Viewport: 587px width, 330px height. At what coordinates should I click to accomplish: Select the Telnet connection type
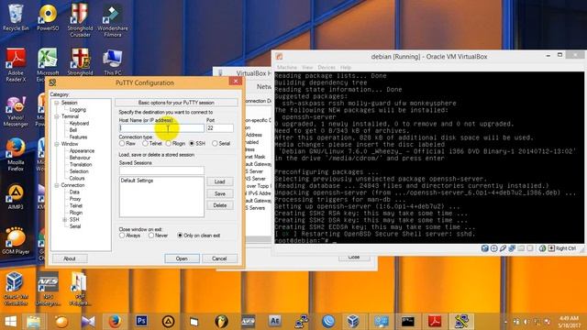click(x=145, y=143)
